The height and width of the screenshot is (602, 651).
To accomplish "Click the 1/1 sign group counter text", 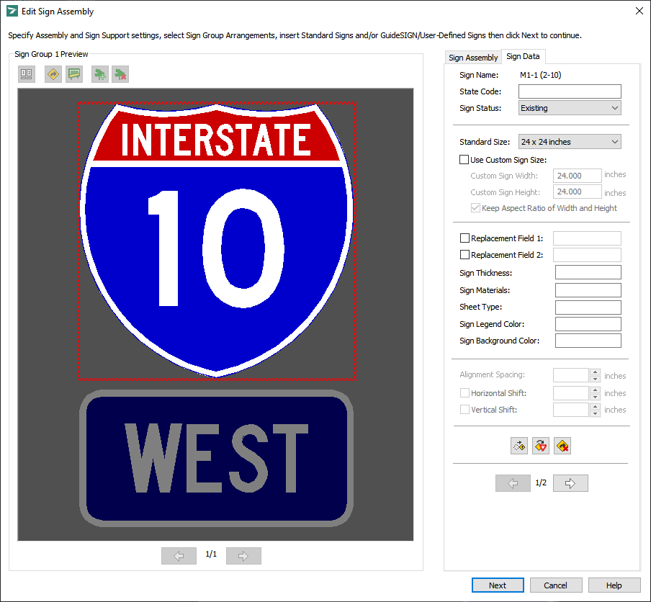I will (211, 554).
